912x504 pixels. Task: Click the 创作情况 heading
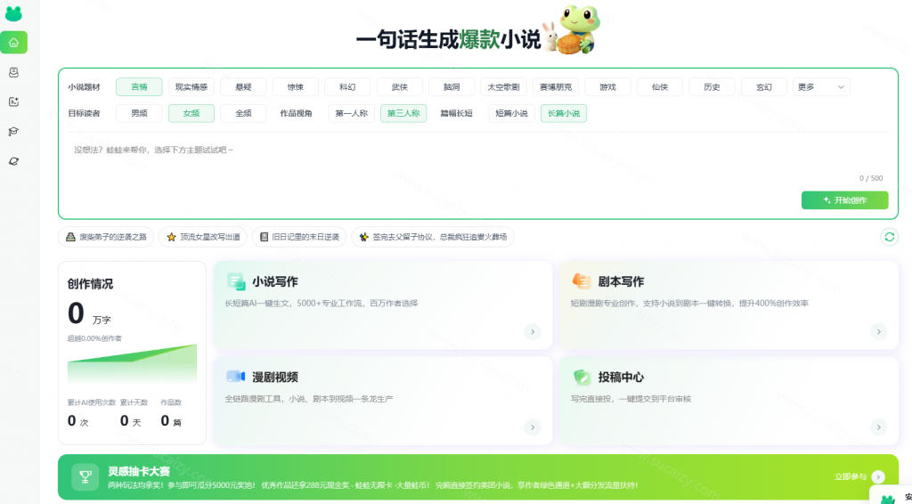[90, 284]
